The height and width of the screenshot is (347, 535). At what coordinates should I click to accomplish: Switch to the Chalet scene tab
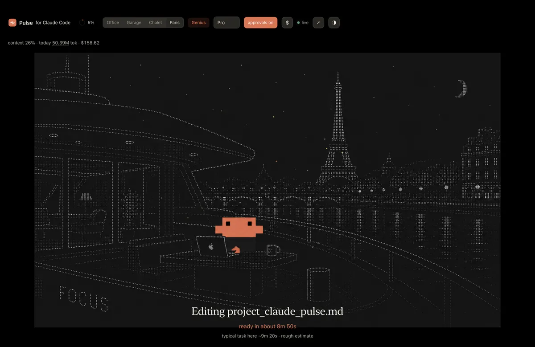pyautogui.click(x=156, y=22)
